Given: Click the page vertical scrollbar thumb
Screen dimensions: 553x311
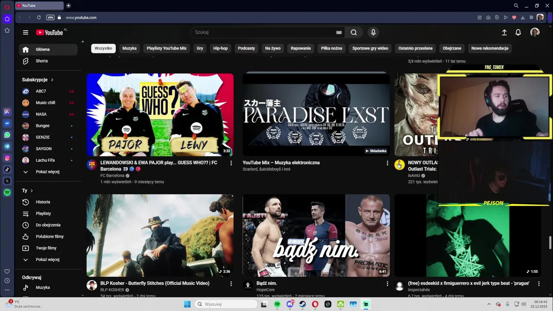Looking at the screenshot, I should tap(550, 243).
